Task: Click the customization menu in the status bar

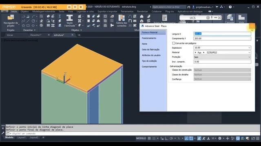Action: coord(258,138)
